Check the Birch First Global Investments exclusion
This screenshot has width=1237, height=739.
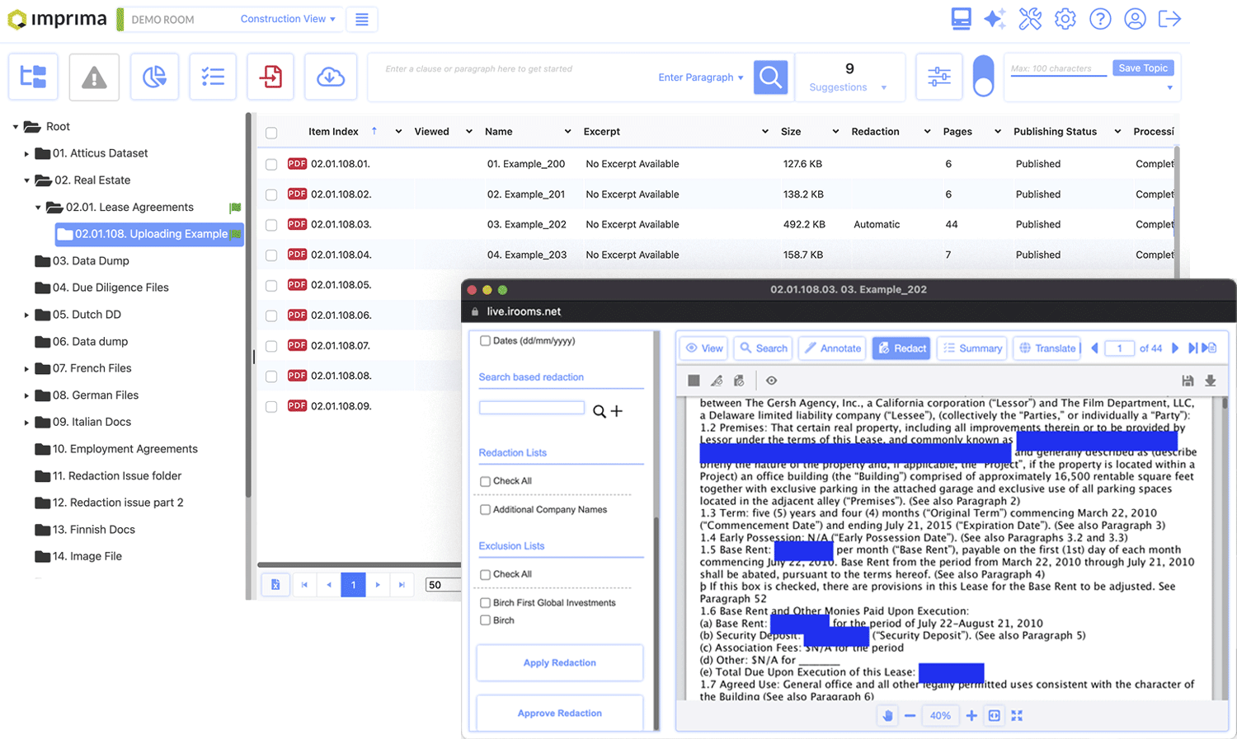pos(485,602)
